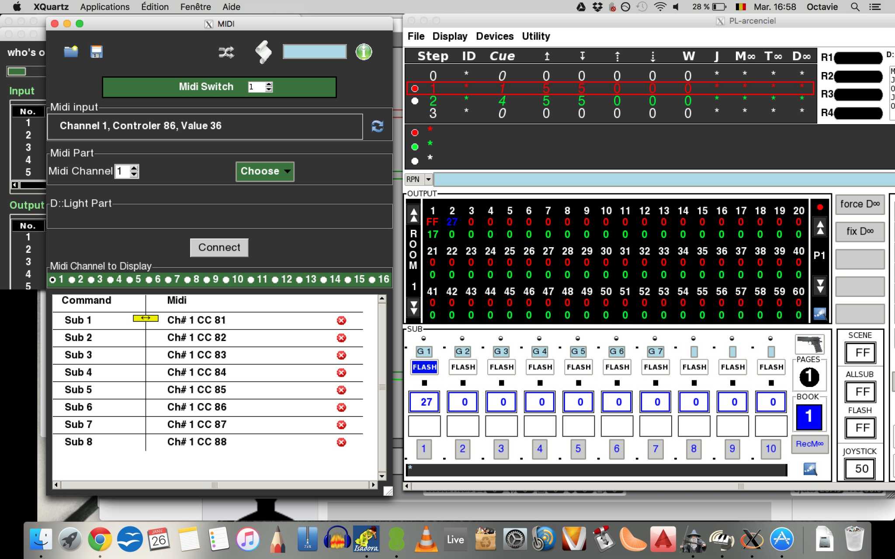The image size is (895, 559).
Task: Open the Utility menu
Action: click(x=535, y=36)
